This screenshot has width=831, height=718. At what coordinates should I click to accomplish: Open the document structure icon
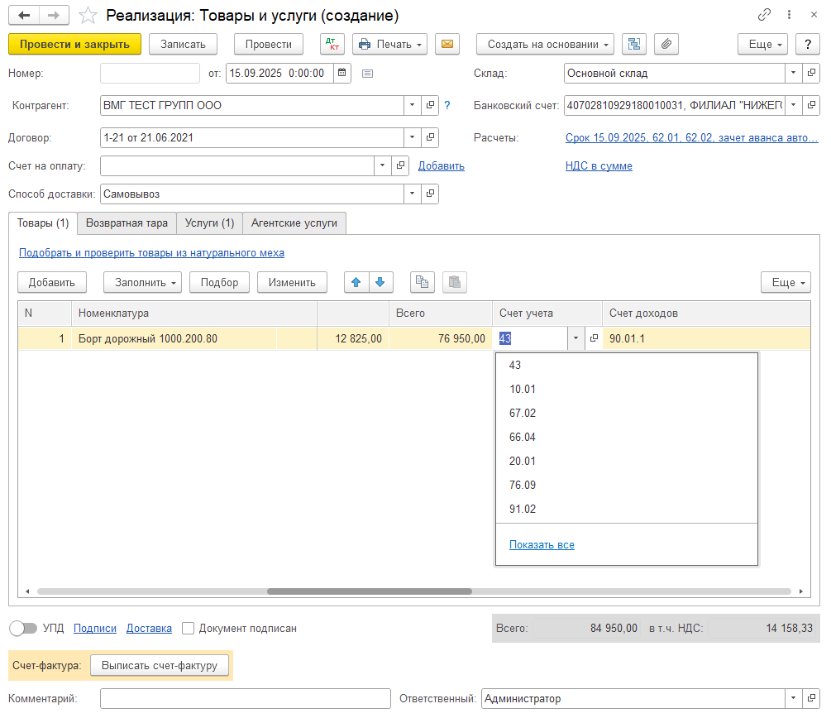point(634,44)
